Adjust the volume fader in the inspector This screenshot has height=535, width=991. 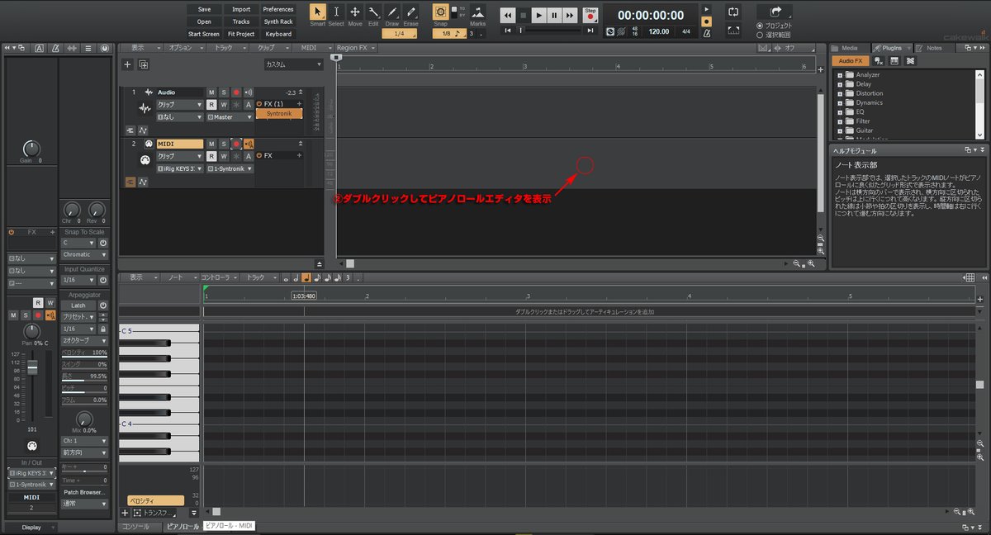[31, 369]
